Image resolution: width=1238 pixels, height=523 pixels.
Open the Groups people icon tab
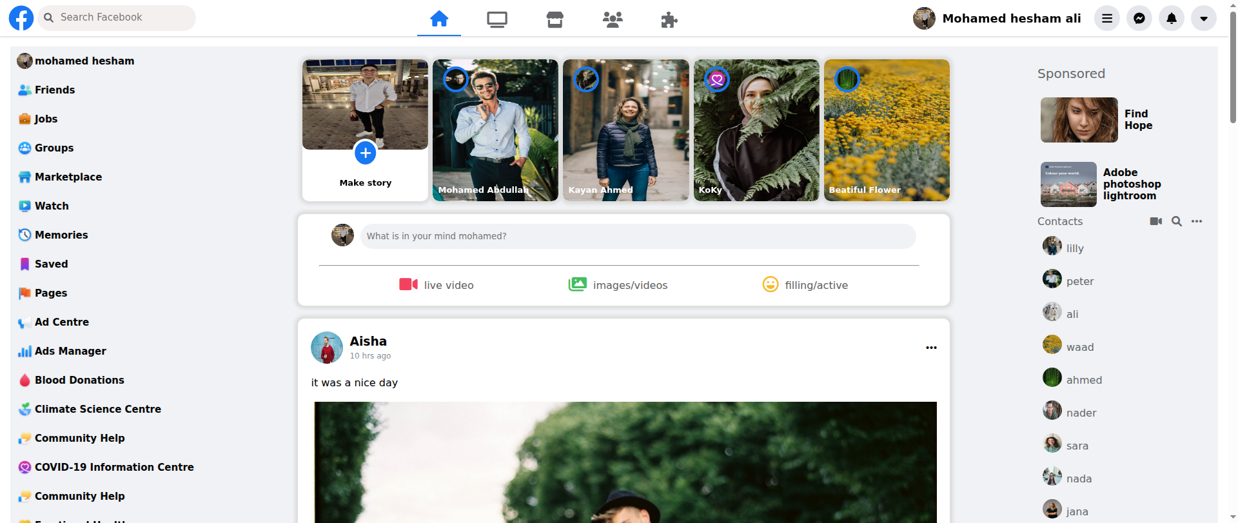point(613,20)
